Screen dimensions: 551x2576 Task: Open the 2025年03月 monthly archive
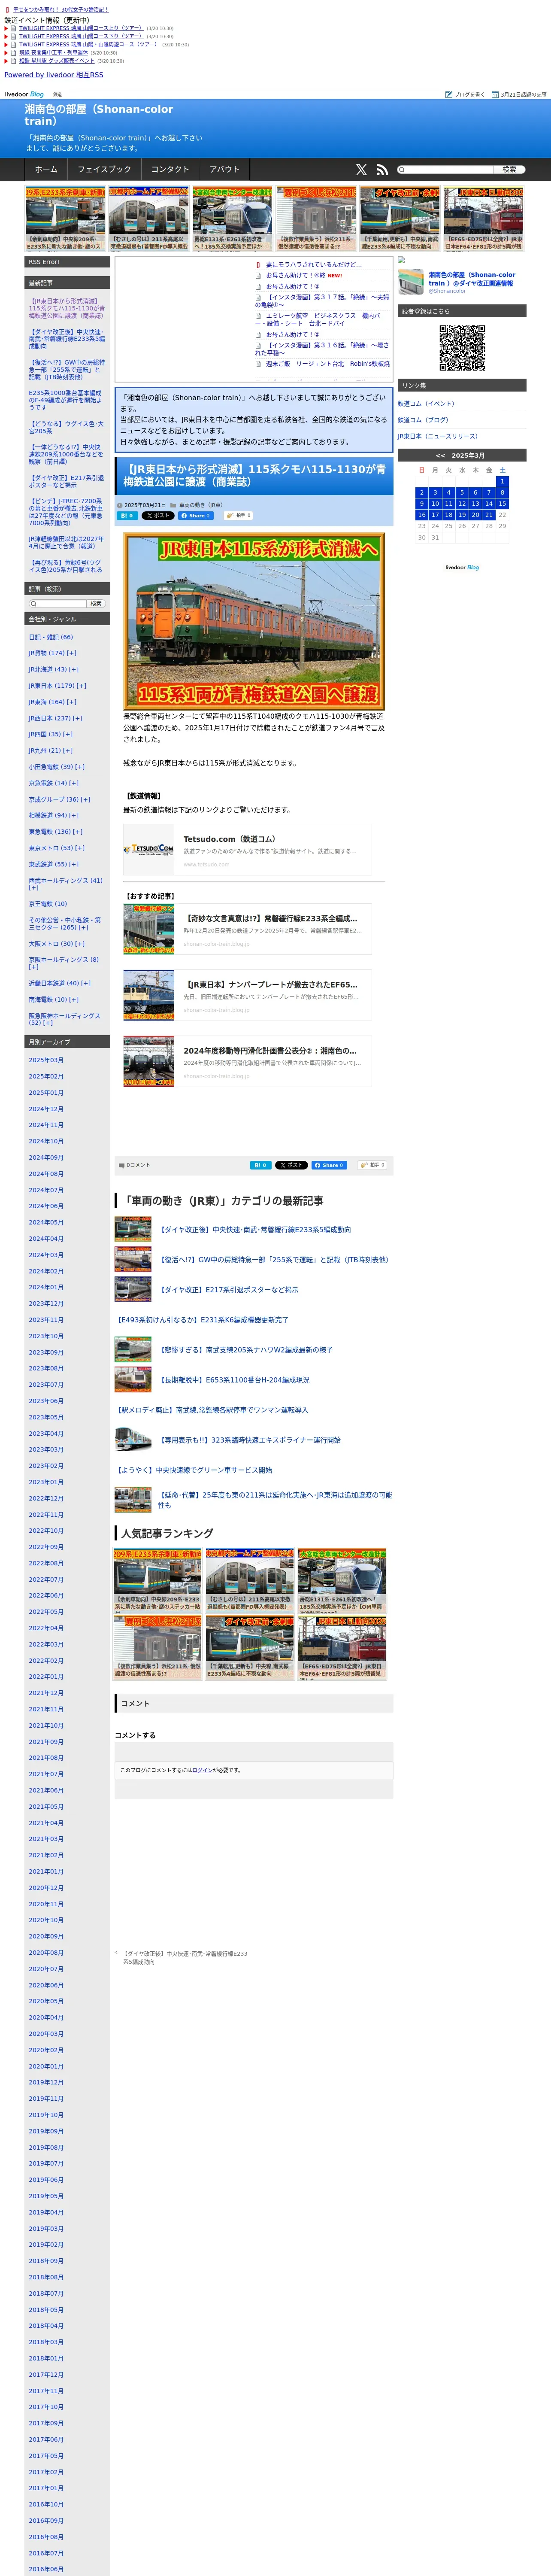coord(46,1060)
